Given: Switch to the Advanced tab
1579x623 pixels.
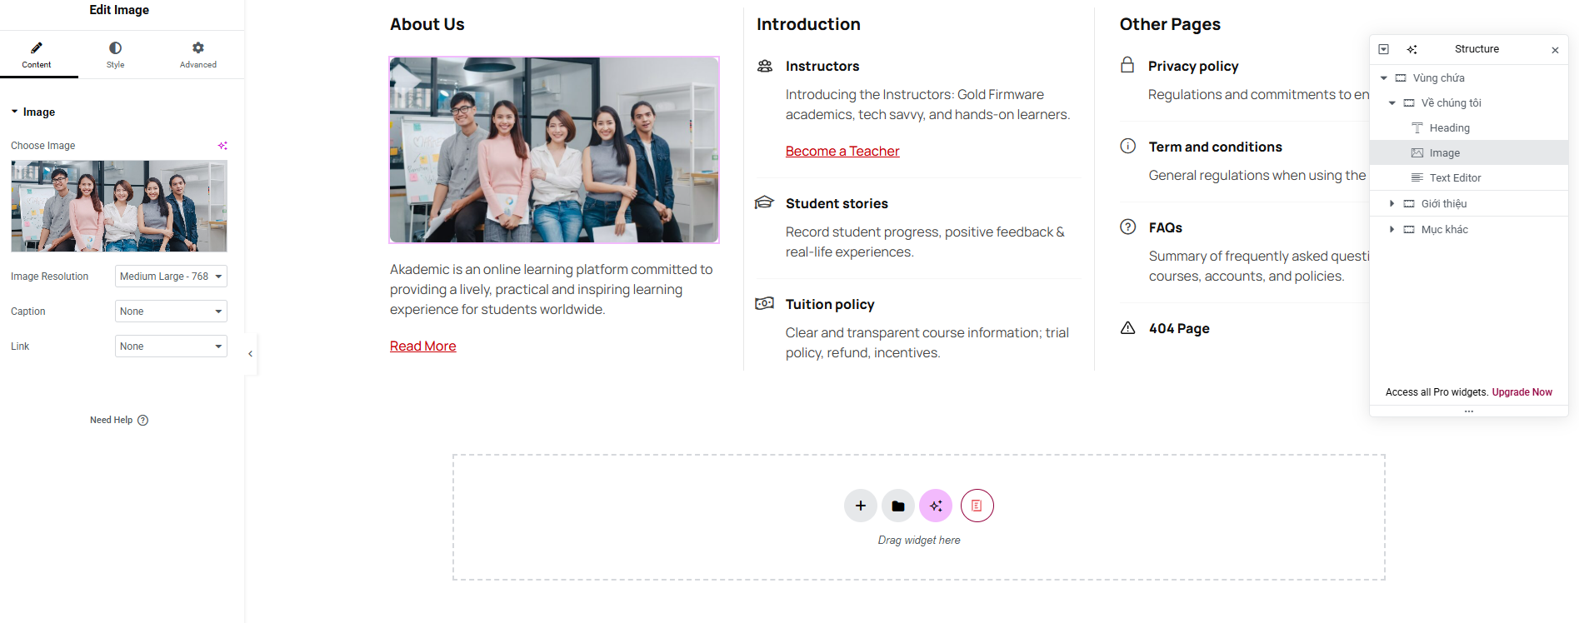Looking at the screenshot, I should (197, 55).
